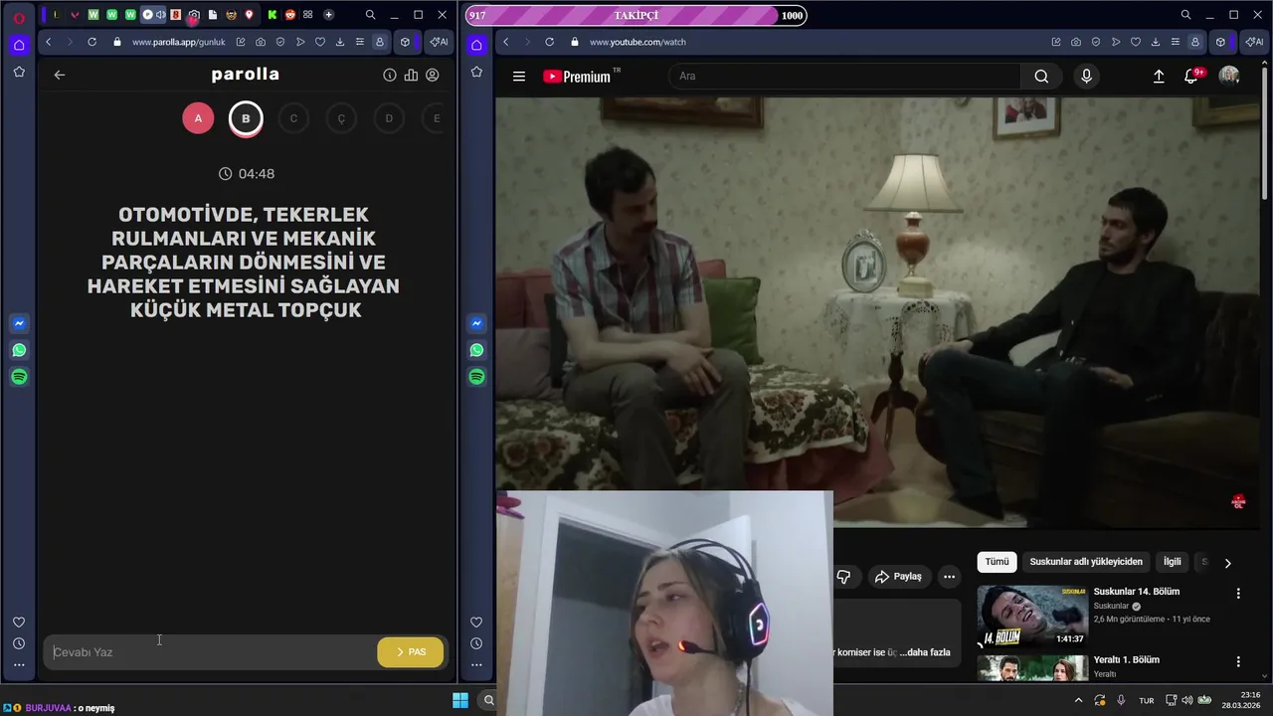The height and width of the screenshot is (716, 1273).
Task: Open Opera AI button in left window
Action: coord(439,42)
